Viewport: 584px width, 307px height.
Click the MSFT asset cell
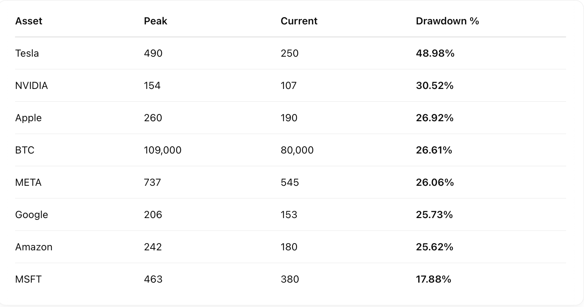[28, 279]
